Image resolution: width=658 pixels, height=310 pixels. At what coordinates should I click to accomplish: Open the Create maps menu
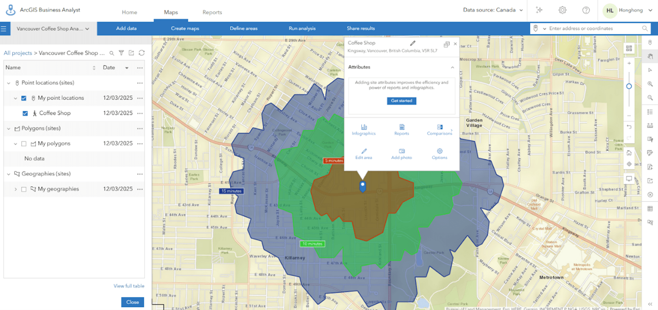[x=185, y=29]
